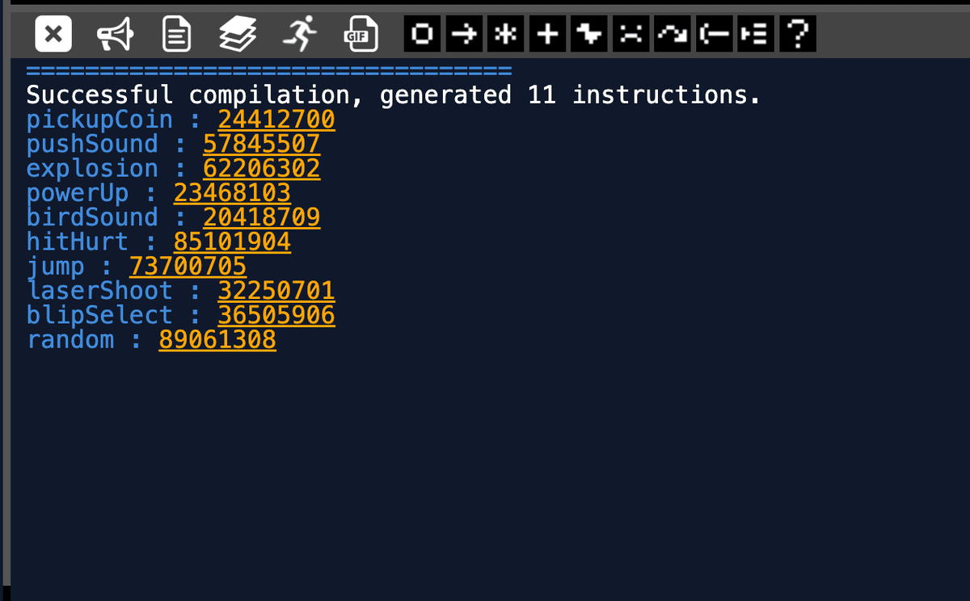This screenshot has height=601, width=970.
Task: Select the square outline pixel icon
Action: [x=422, y=33]
